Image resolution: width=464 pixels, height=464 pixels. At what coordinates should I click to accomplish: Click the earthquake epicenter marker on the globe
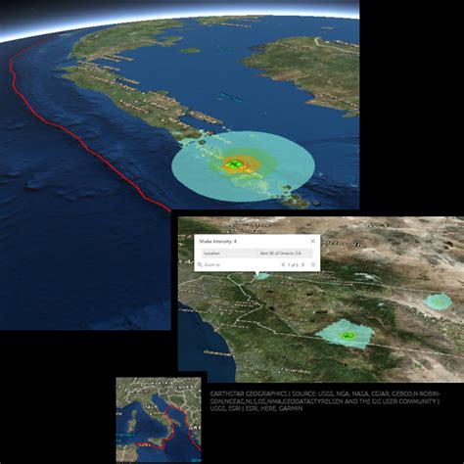pos(234,163)
